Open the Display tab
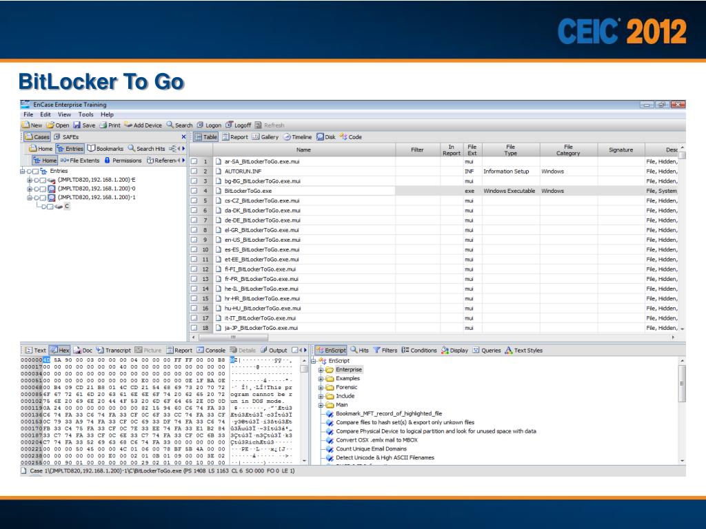706x529 pixels. point(455,350)
